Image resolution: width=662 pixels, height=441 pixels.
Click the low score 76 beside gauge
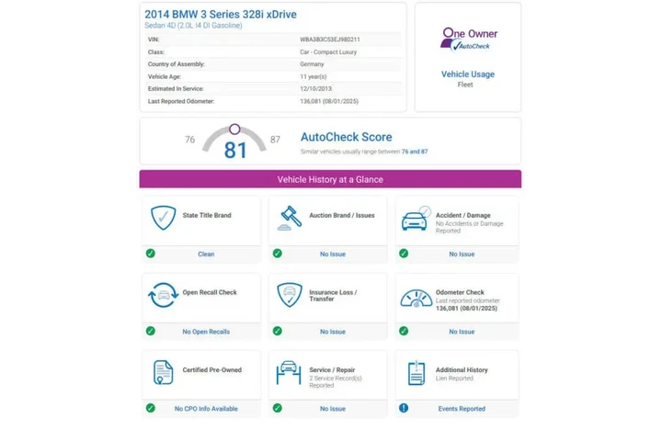tap(190, 140)
